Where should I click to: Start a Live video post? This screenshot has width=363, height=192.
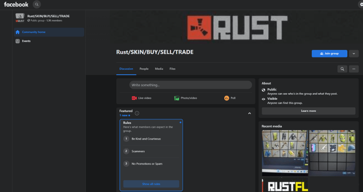(141, 98)
